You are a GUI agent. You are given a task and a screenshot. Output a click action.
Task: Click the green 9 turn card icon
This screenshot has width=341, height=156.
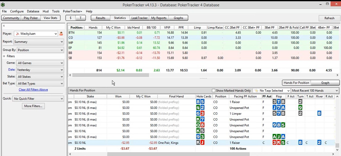[x=300, y=108]
